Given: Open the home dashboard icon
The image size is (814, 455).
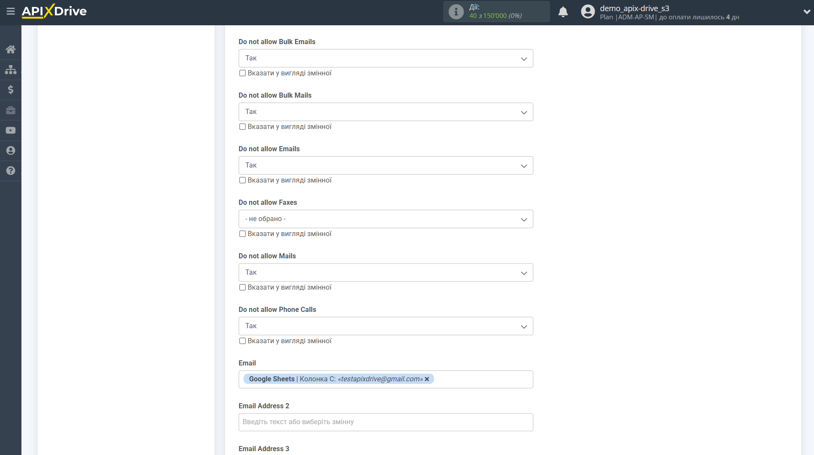Looking at the screenshot, I should tap(11, 49).
